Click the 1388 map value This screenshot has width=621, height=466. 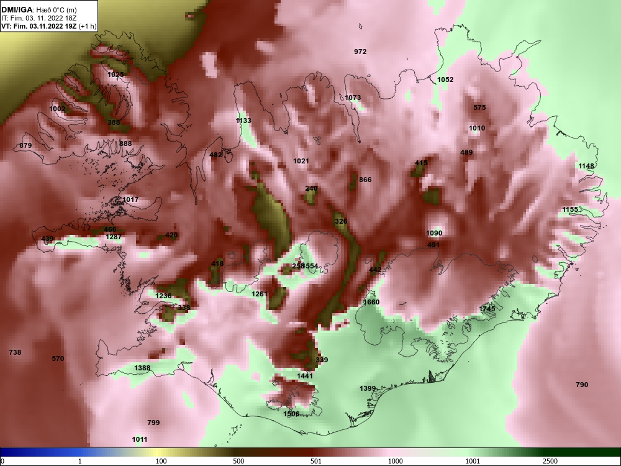point(142,368)
